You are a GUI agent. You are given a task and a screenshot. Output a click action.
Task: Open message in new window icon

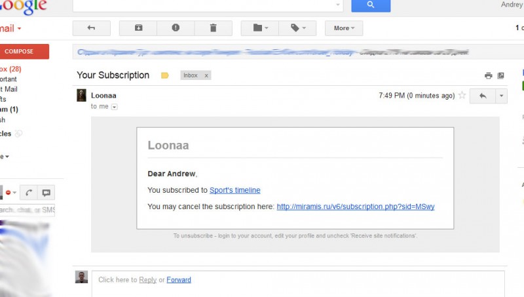click(500, 75)
